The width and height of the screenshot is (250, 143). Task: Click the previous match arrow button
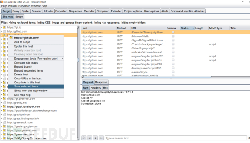point(89,138)
